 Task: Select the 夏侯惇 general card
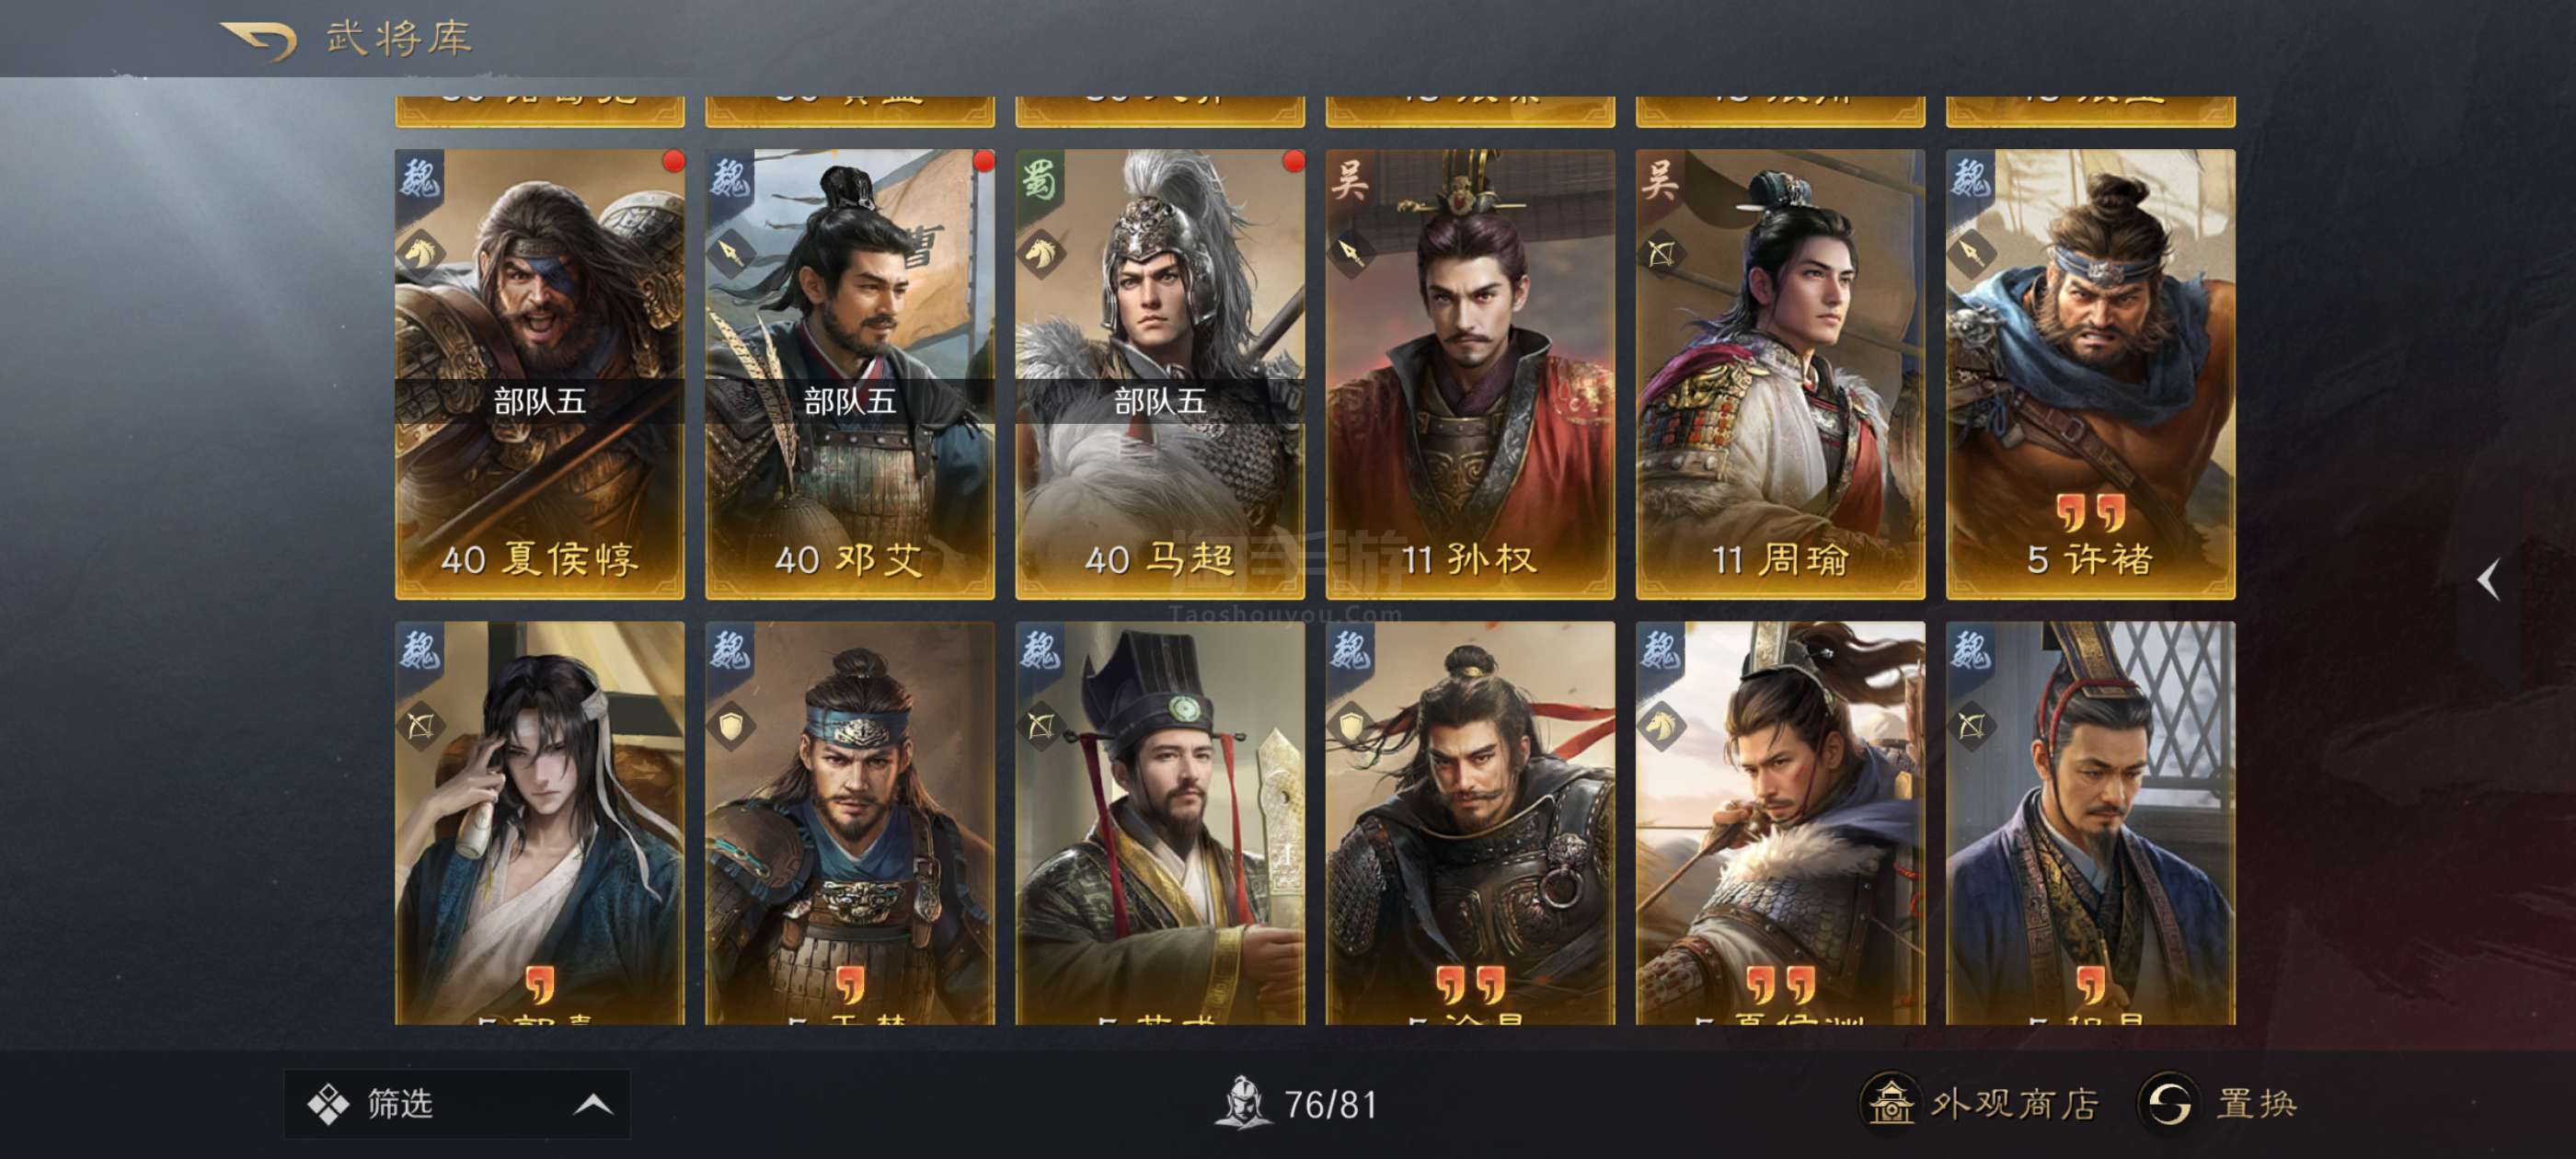[x=540, y=374]
